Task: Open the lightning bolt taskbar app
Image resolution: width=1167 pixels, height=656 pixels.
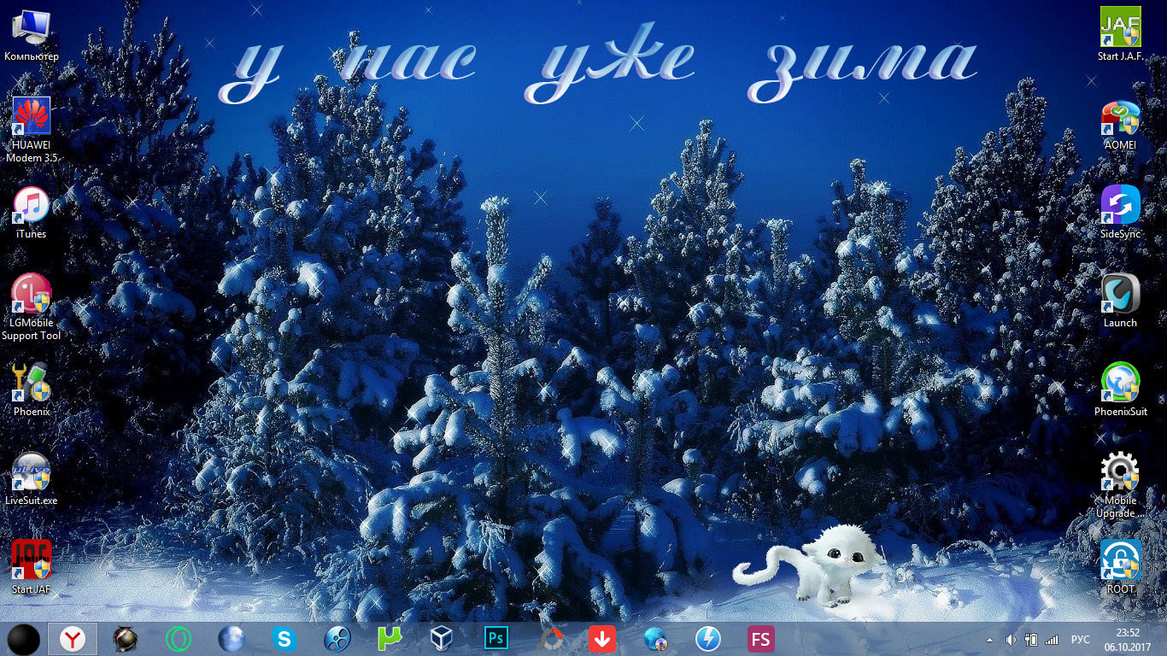Action: pos(707,639)
